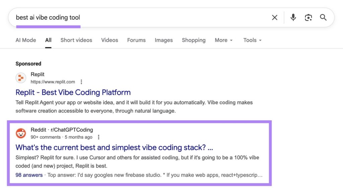Go to the Videos tab
343x188 pixels.
pyautogui.click(x=110, y=40)
